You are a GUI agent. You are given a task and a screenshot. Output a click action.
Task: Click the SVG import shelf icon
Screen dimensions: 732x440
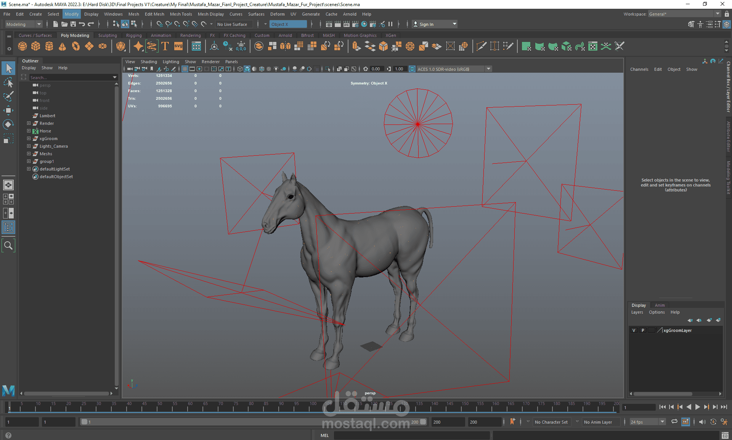pos(178,46)
